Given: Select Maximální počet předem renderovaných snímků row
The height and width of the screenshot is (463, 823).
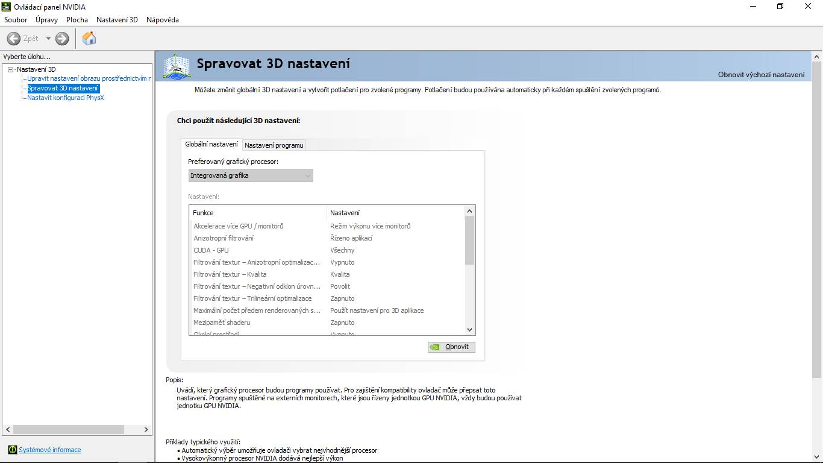Looking at the screenshot, I should (327, 310).
